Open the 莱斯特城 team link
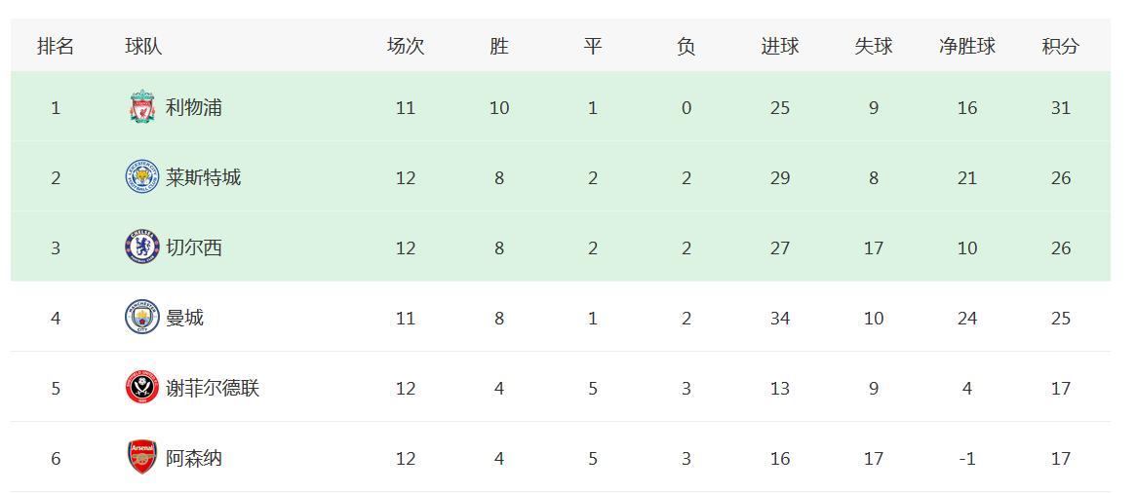1137x493 pixels. click(203, 177)
